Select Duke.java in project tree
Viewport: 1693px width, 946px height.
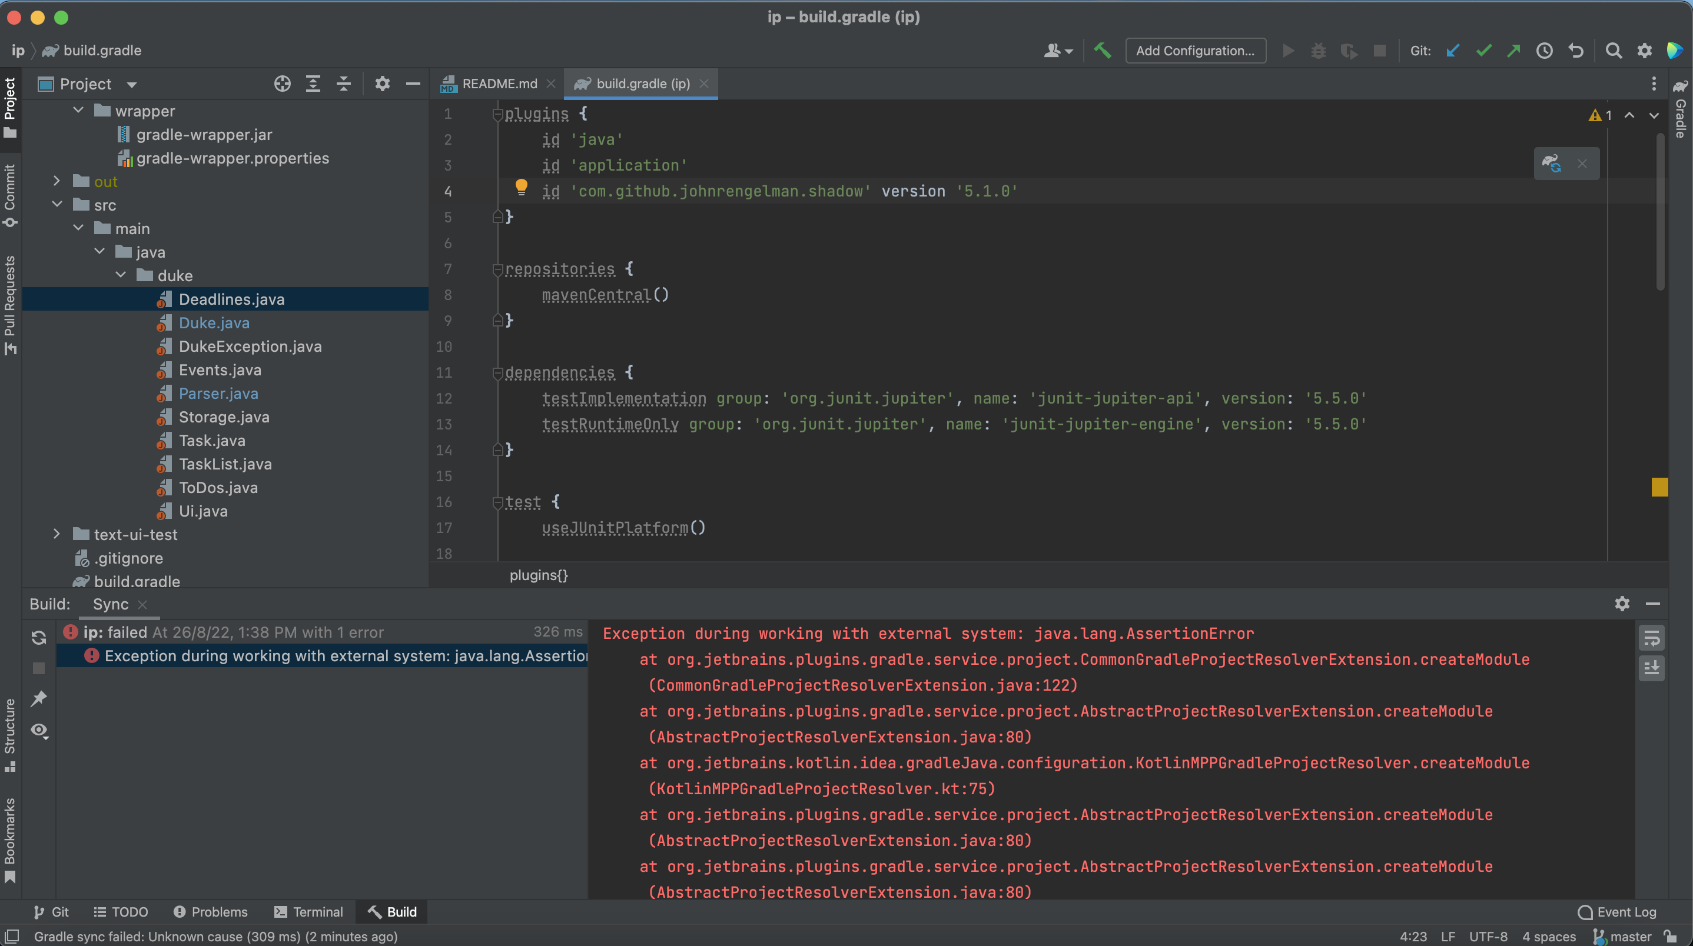coord(214,322)
